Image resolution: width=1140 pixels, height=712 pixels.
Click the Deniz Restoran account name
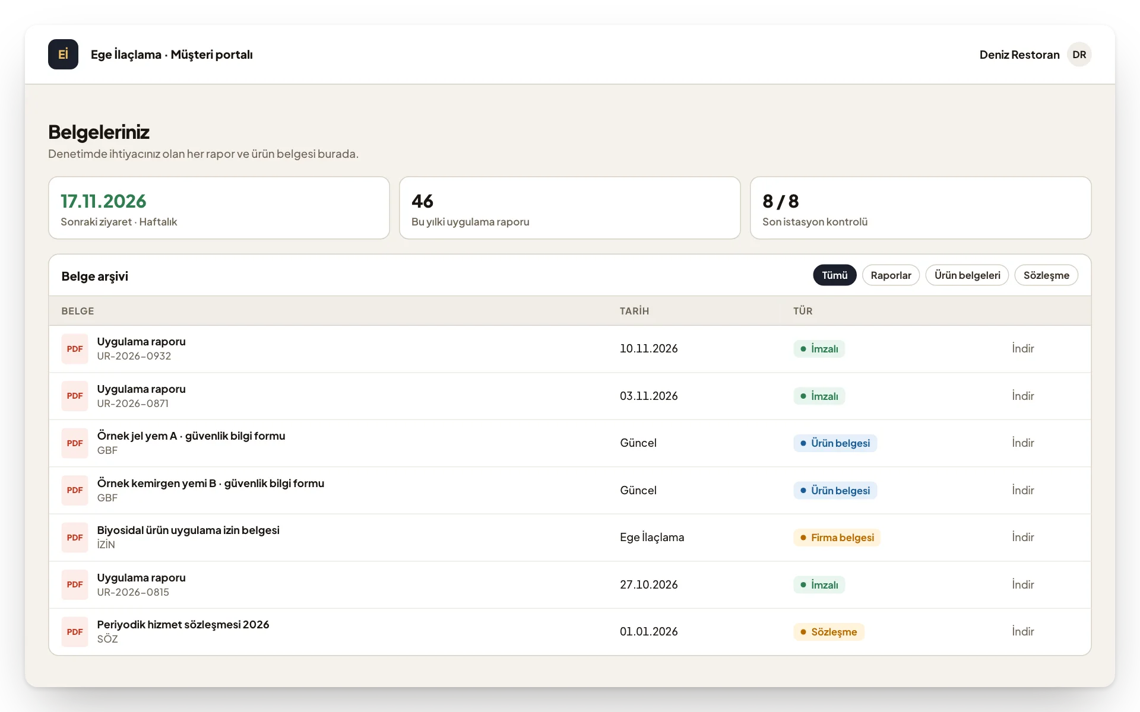(1019, 55)
